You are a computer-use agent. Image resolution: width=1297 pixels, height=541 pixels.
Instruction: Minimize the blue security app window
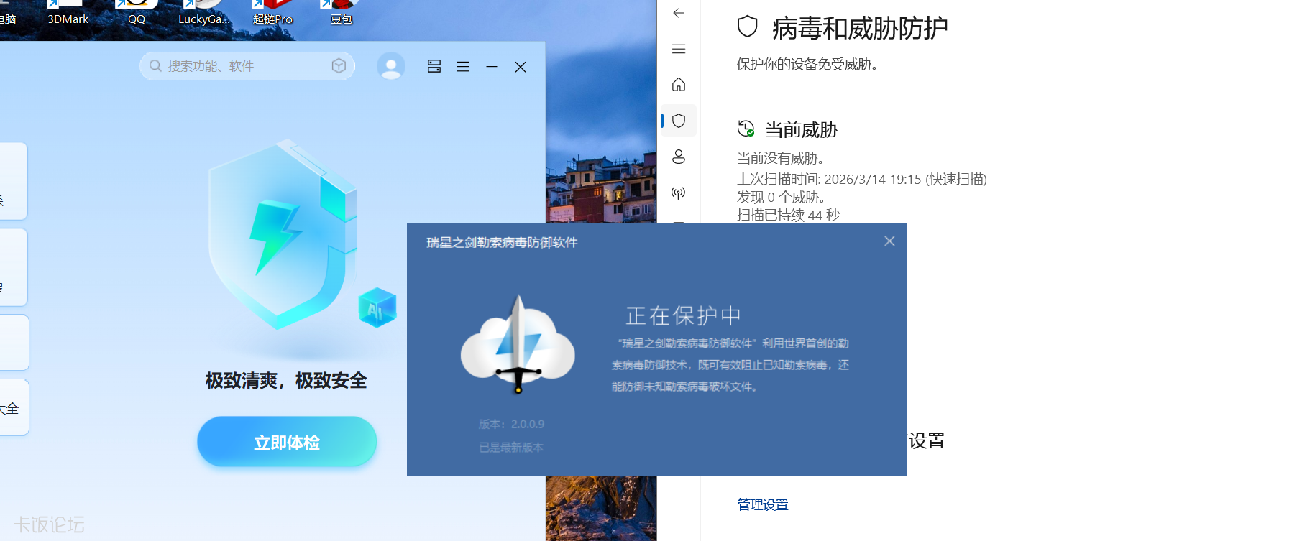(x=492, y=66)
